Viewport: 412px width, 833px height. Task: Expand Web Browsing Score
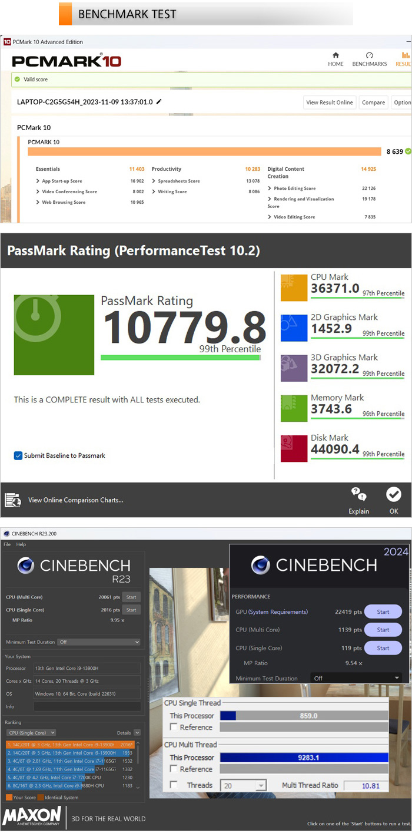(x=38, y=202)
